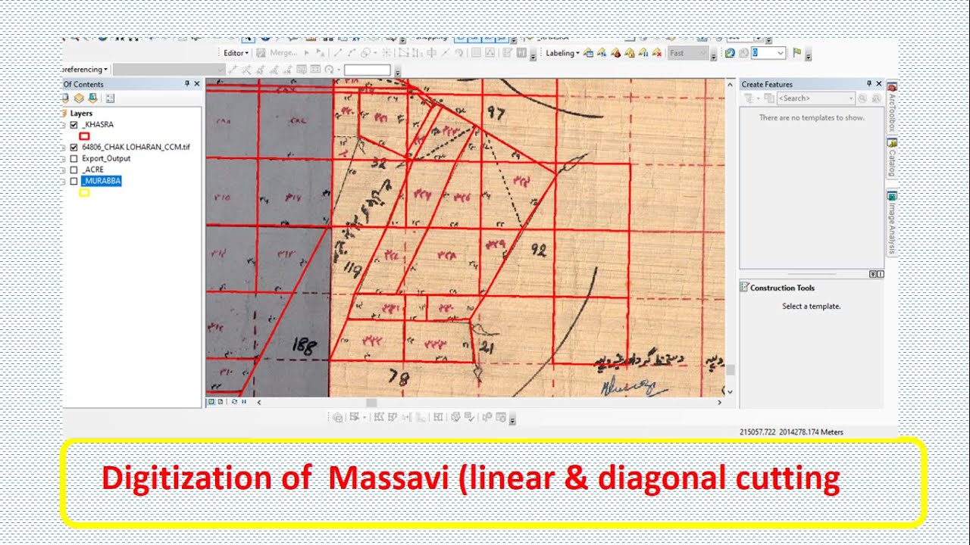Click the Georeferencing rotate tool icon

tap(329, 70)
